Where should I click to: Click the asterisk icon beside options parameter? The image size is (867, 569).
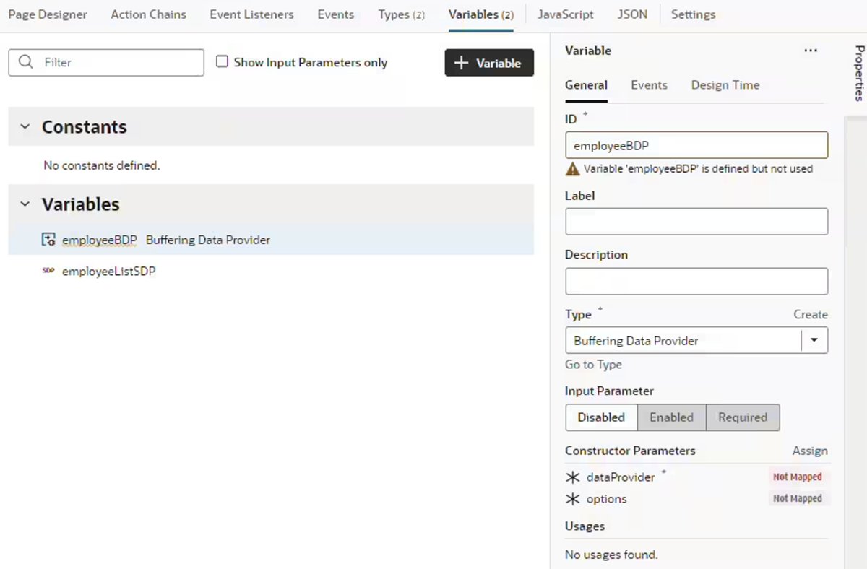[572, 498]
